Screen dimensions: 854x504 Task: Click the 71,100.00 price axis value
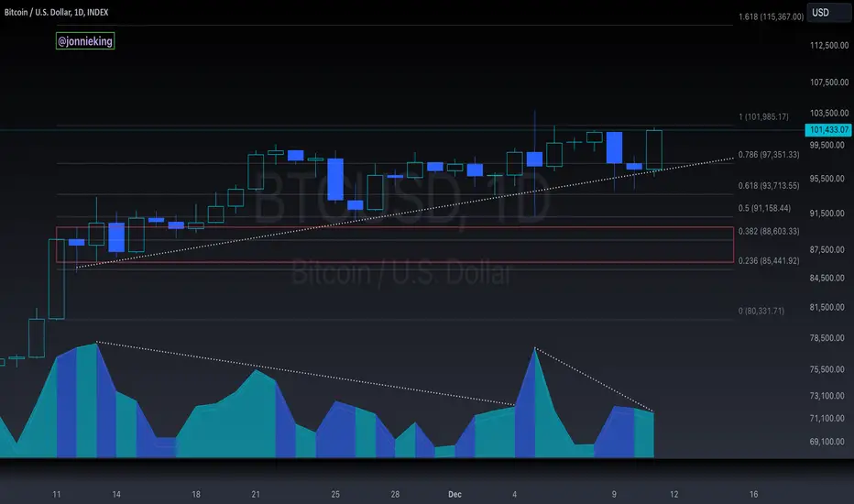click(827, 419)
